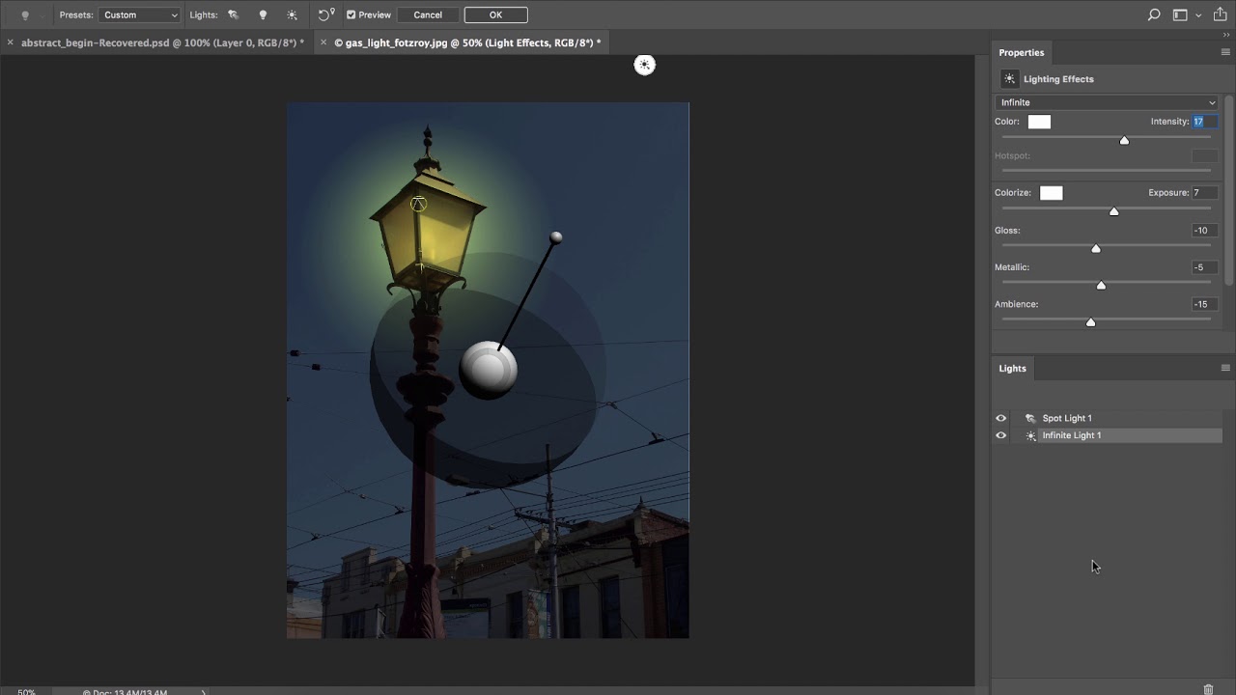Click the Ambience value field
The width and height of the screenshot is (1236, 695).
(1204, 304)
